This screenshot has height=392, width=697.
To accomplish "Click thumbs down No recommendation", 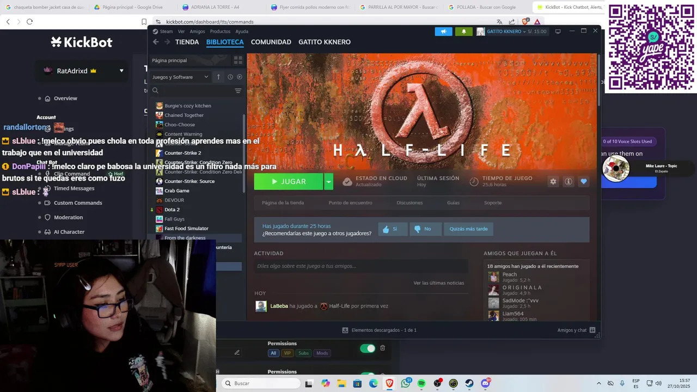I will (425, 229).
